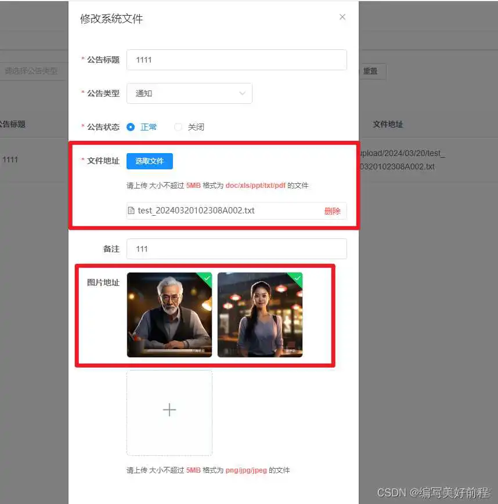Select the 关闭 status radio button
This screenshot has width=498, height=504.
tap(178, 127)
